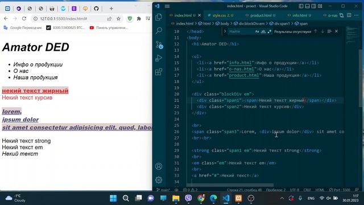
Task: Click the VS Code minimap
Action: coord(351,35)
